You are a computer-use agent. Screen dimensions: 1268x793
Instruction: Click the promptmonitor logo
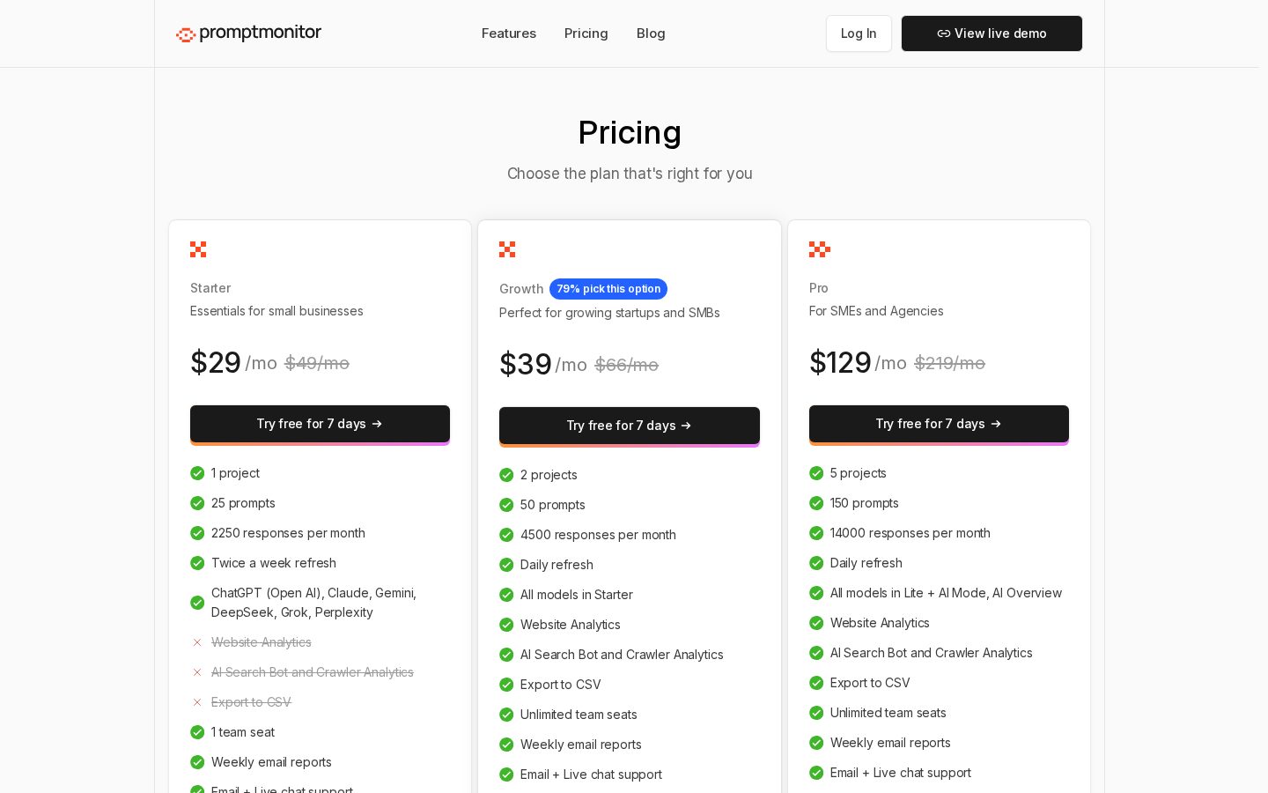coord(248,33)
